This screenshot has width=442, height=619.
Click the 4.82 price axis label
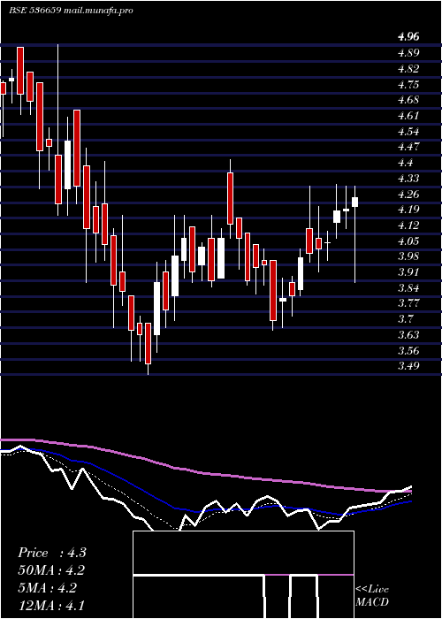point(408,69)
